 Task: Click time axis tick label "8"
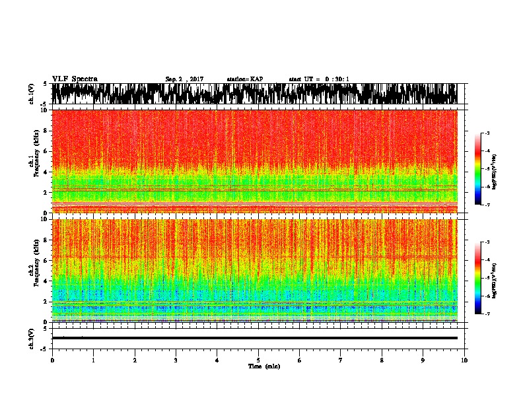click(x=382, y=360)
